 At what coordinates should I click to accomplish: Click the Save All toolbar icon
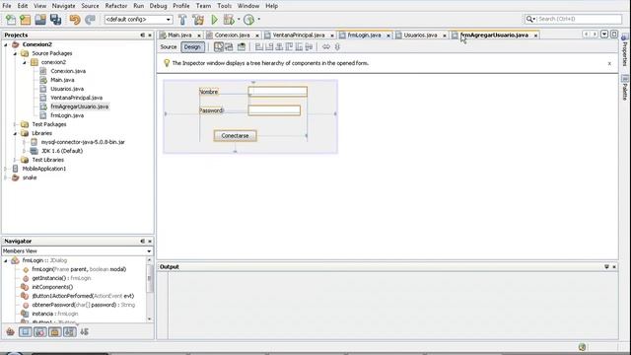[x=55, y=20]
